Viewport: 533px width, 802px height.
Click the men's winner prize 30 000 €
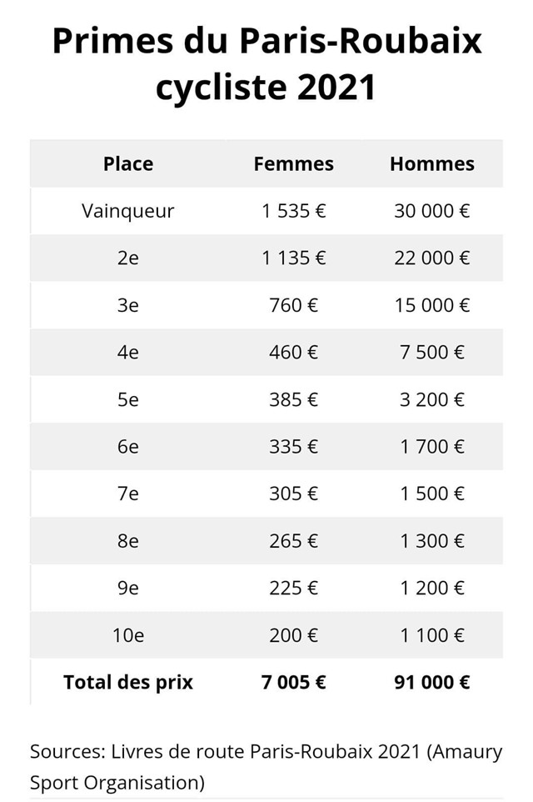click(x=431, y=211)
